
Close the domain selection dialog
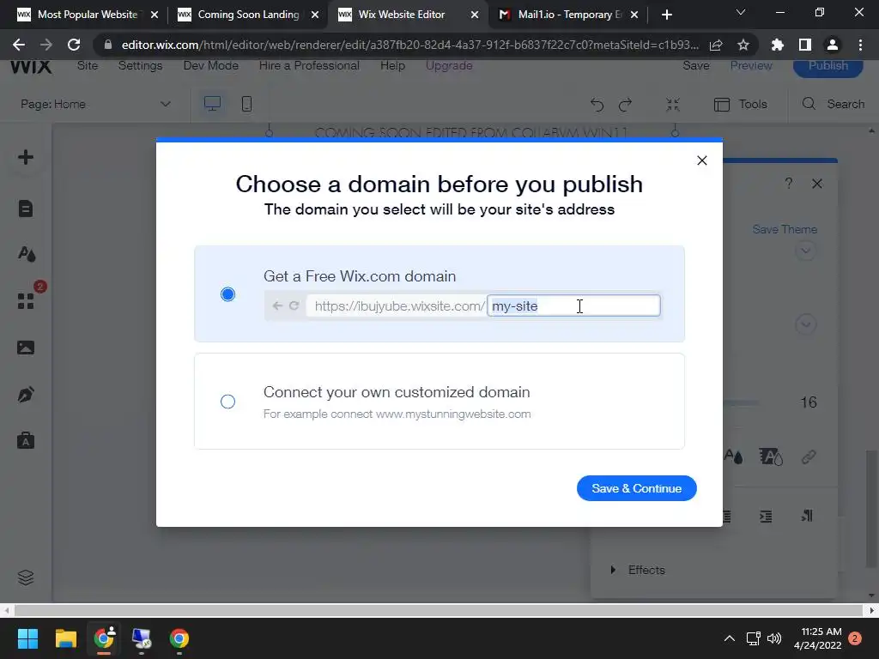[x=701, y=160]
